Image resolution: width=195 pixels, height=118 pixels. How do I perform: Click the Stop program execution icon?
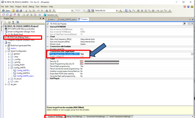[x=138, y=11]
